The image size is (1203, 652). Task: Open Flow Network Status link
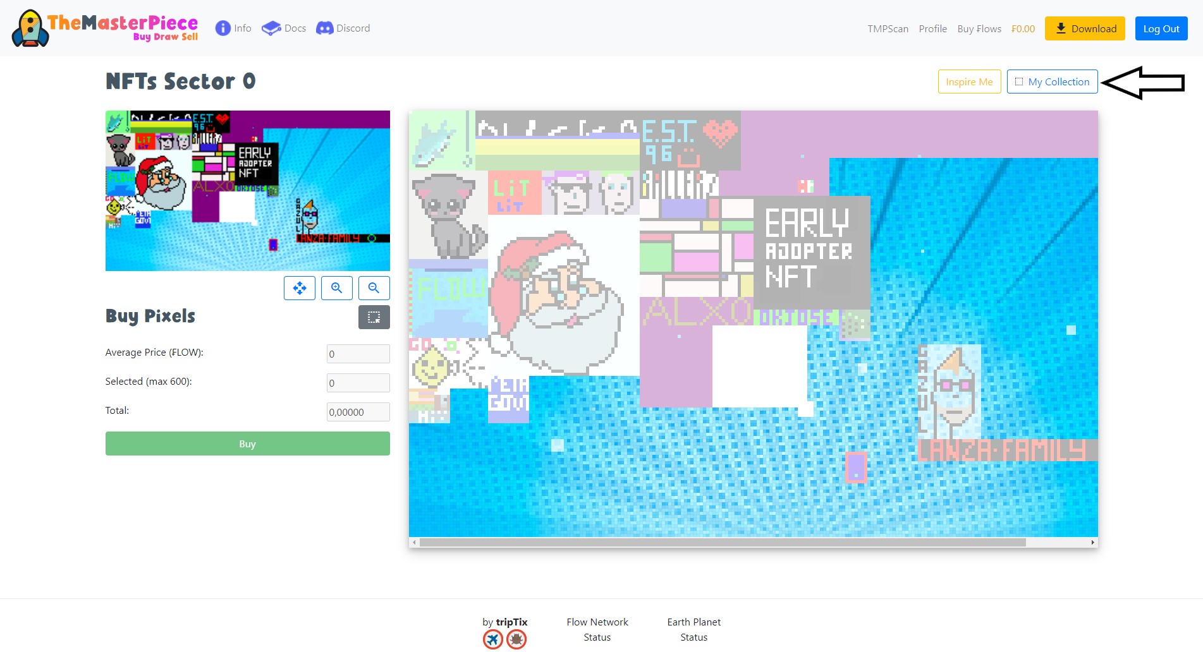597,629
